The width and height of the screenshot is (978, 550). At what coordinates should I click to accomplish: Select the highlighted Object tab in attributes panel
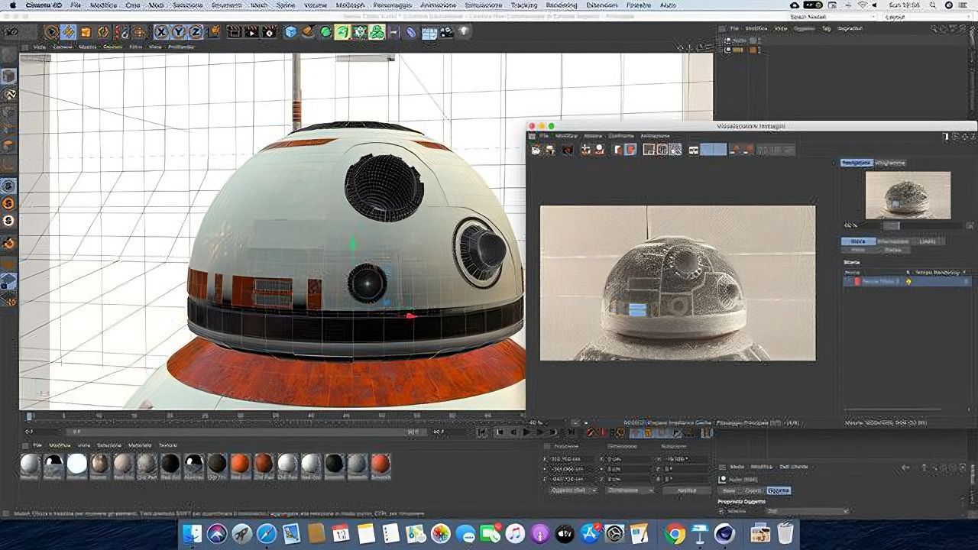point(779,490)
